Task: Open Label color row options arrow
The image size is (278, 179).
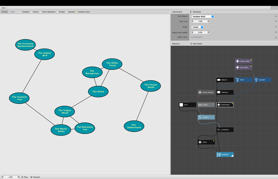Action: click(276, 37)
